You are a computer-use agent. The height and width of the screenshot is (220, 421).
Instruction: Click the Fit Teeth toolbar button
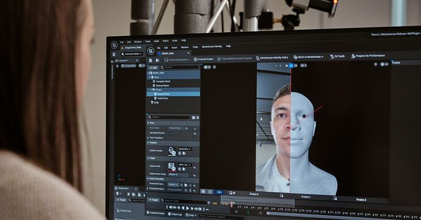[x=337, y=56]
